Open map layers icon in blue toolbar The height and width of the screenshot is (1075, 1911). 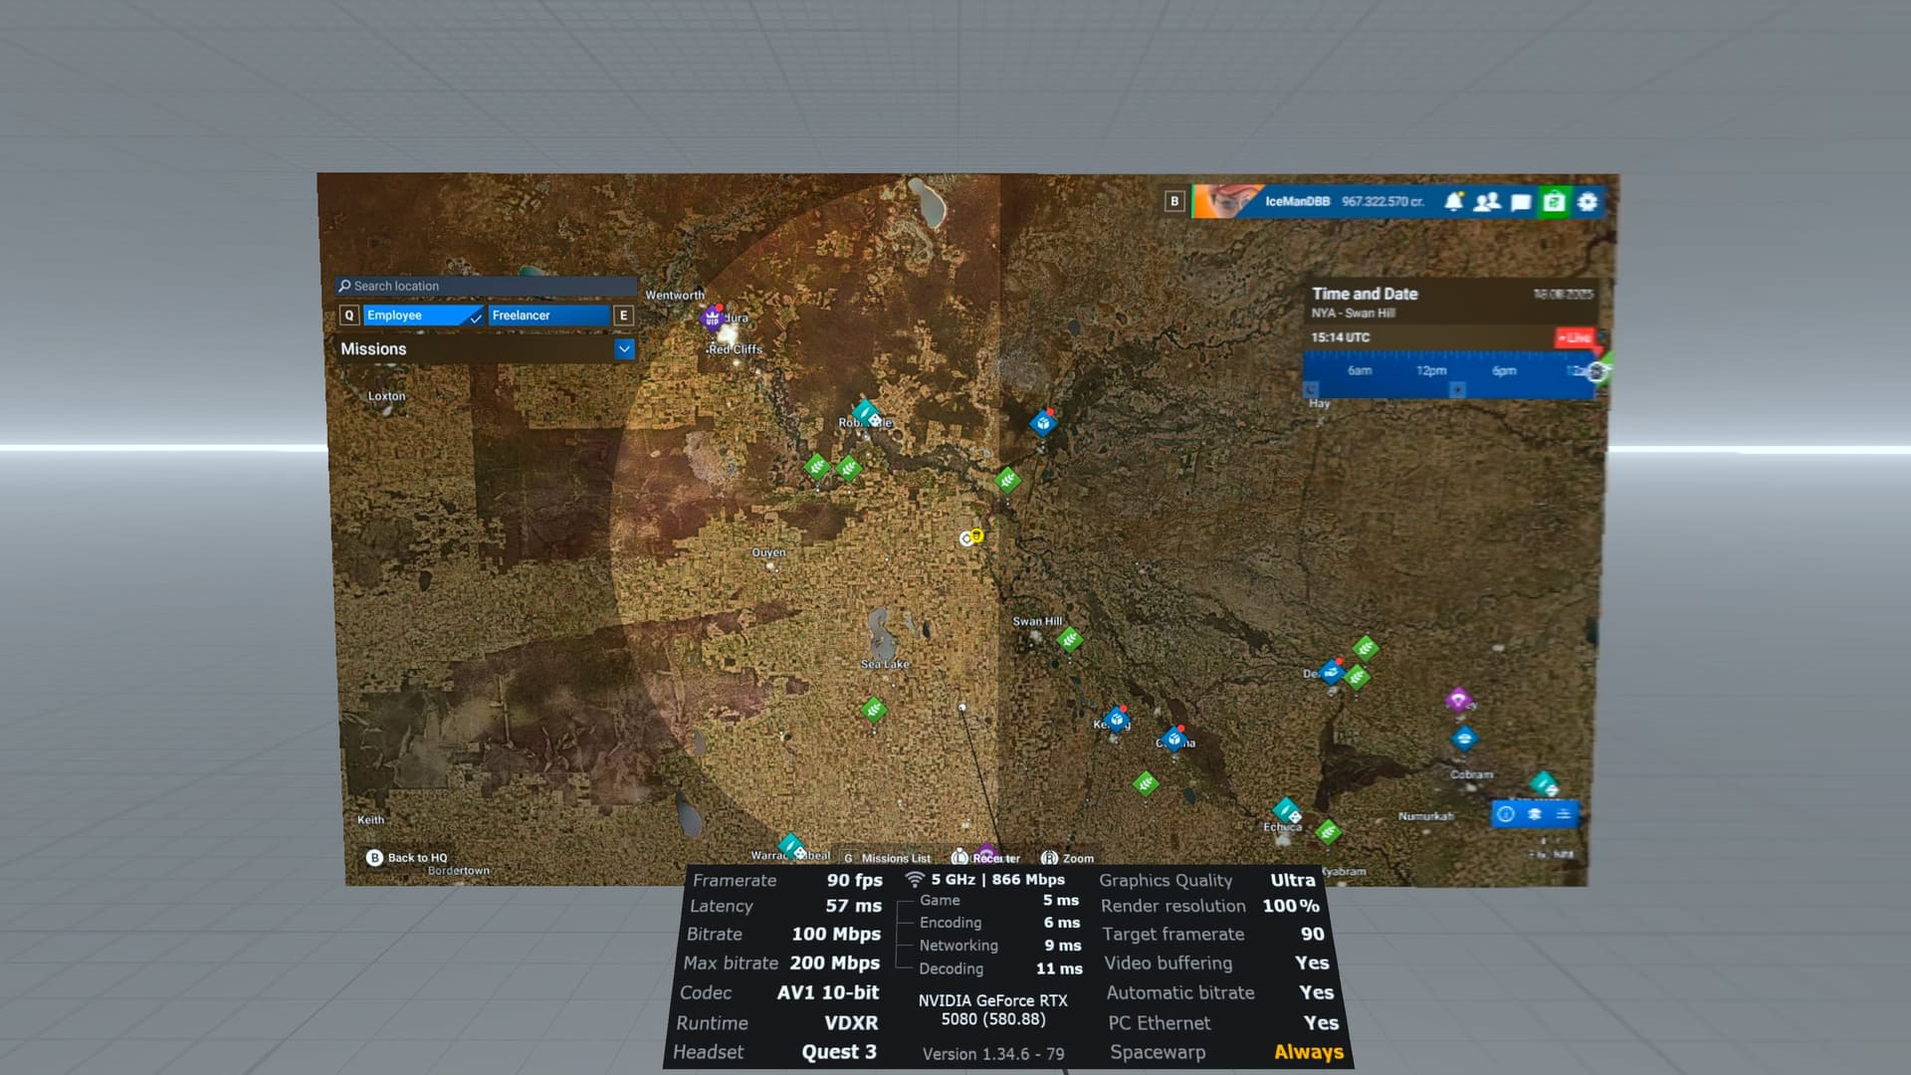(1535, 814)
